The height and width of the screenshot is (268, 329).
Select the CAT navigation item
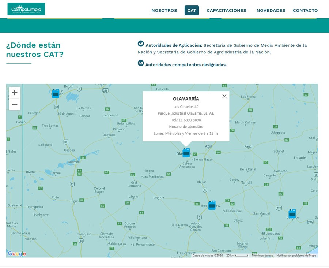coord(192,10)
